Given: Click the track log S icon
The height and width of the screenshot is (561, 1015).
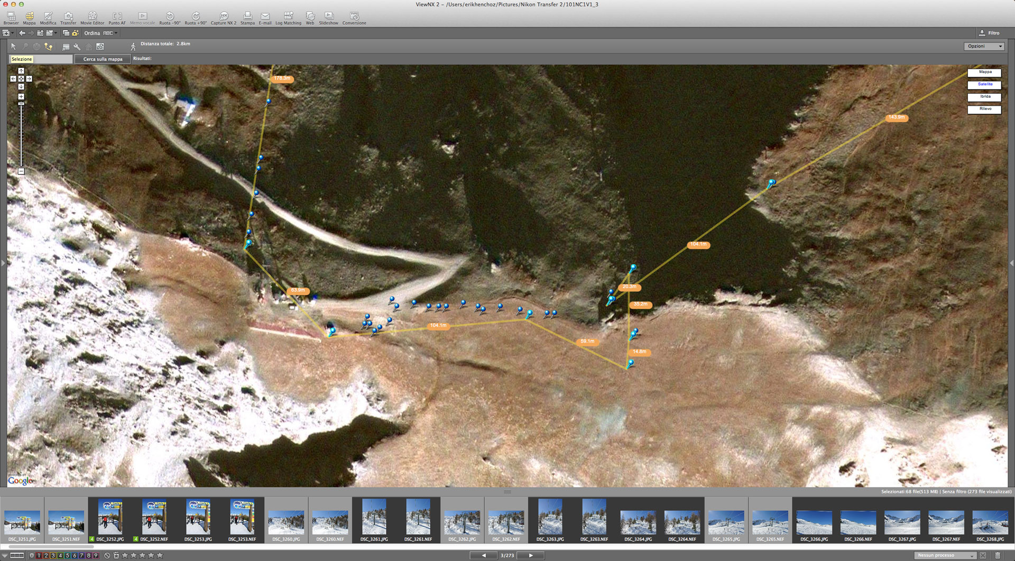Looking at the screenshot, I should [100, 47].
